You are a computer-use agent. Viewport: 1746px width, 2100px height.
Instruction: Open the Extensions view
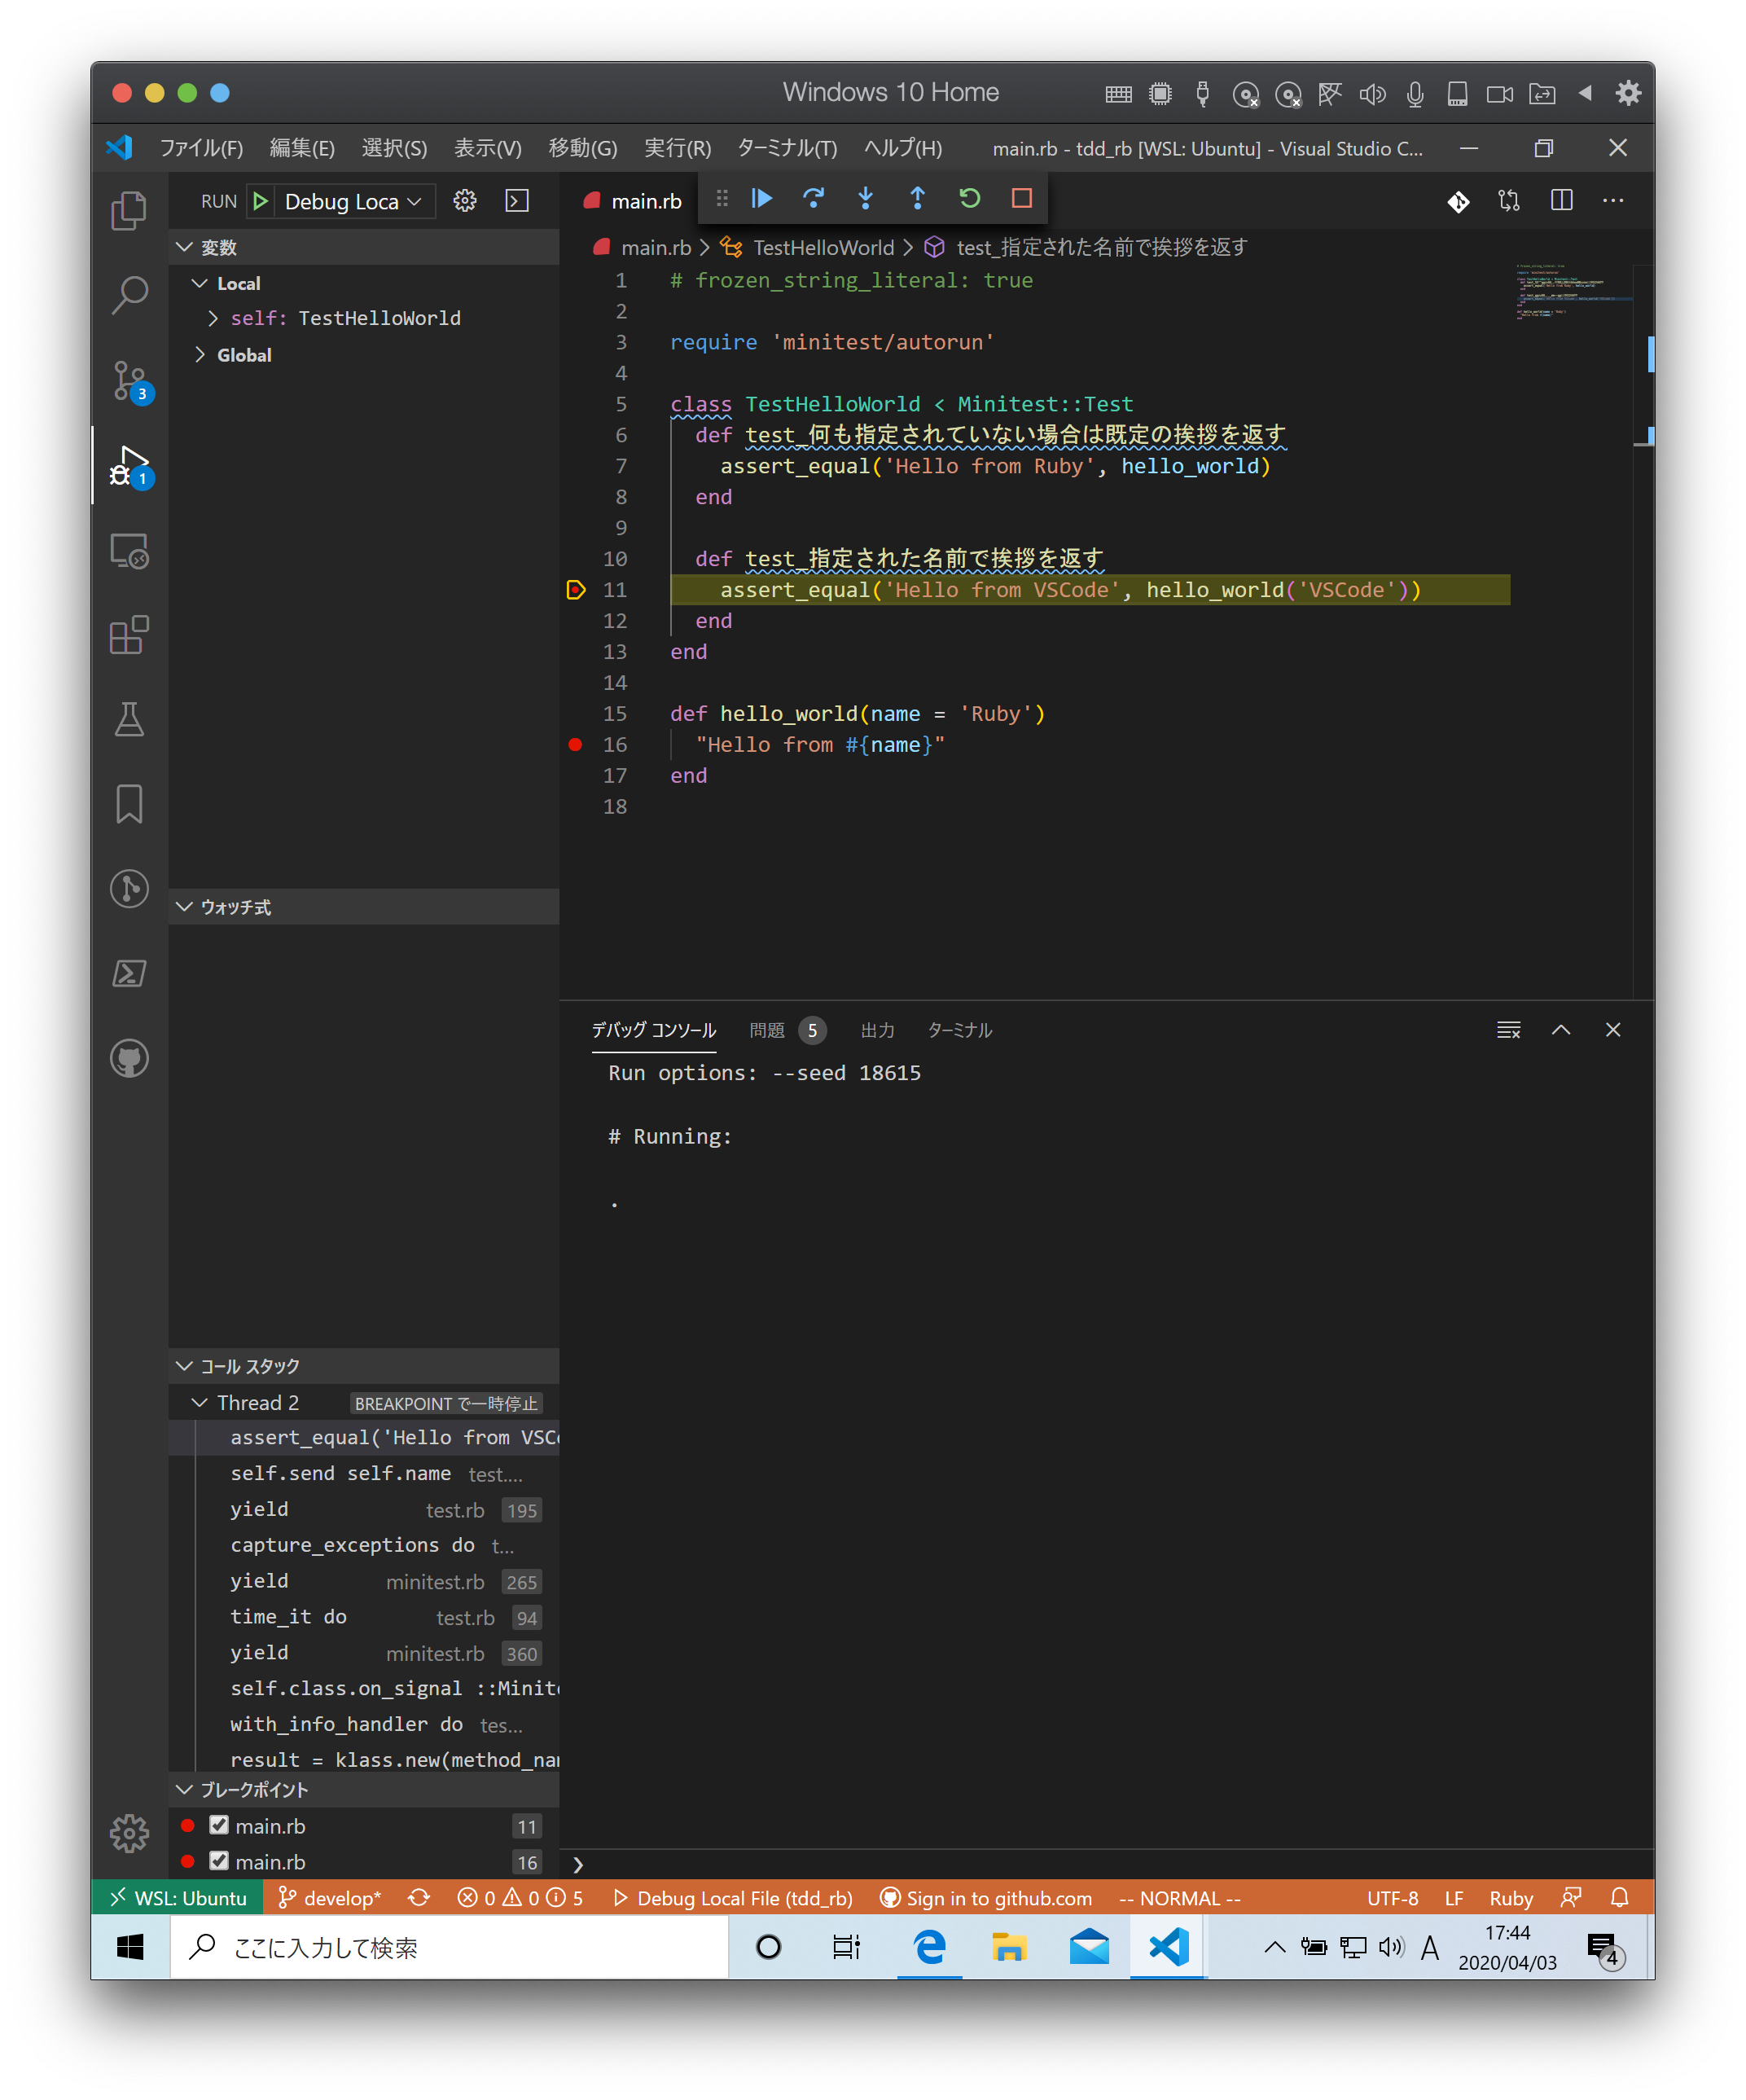pos(129,636)
